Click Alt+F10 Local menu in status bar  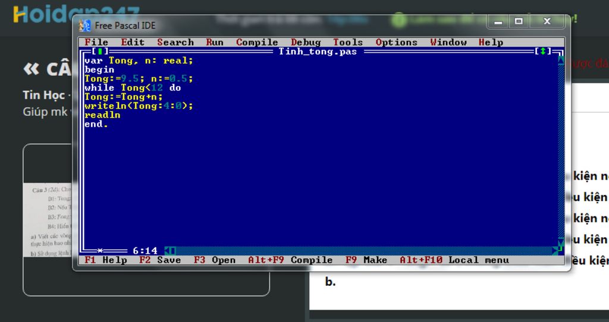click(454, 260)
